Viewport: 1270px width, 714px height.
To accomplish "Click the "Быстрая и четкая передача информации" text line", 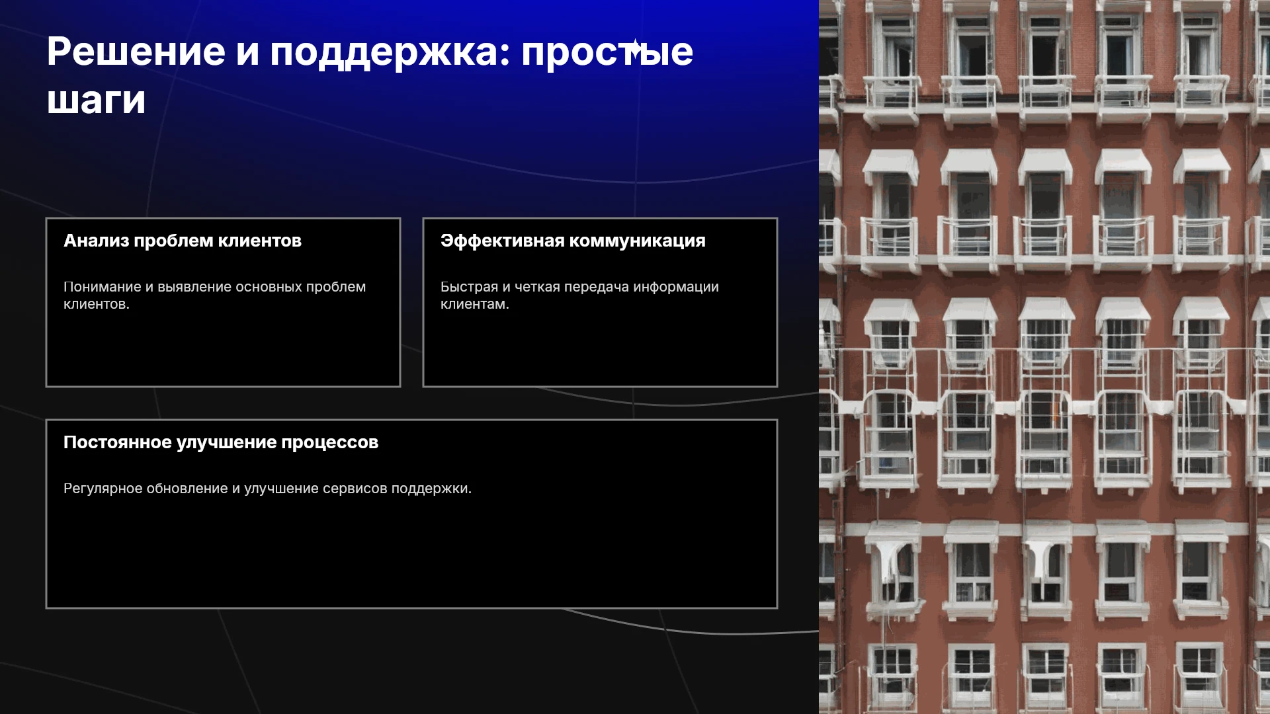I will tap(579, 287).
